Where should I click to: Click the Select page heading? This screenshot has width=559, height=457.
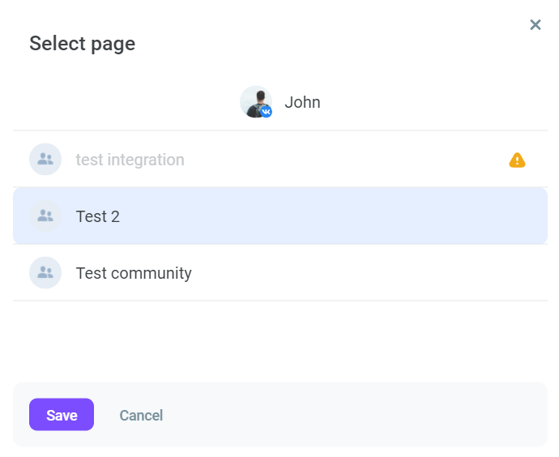83,44
